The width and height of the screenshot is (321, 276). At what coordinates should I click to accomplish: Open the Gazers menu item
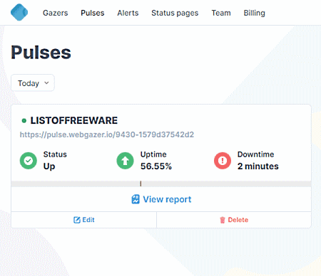[x=55, y=13]
